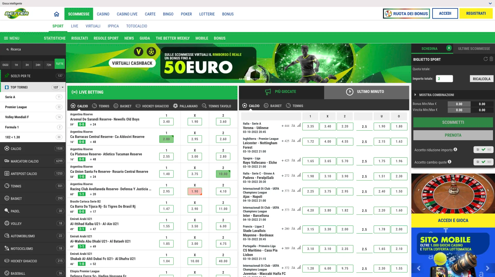This screenshot has height=277, width=495.
Task: Click the last banner carousel dot
Action: tap(264, 79)
